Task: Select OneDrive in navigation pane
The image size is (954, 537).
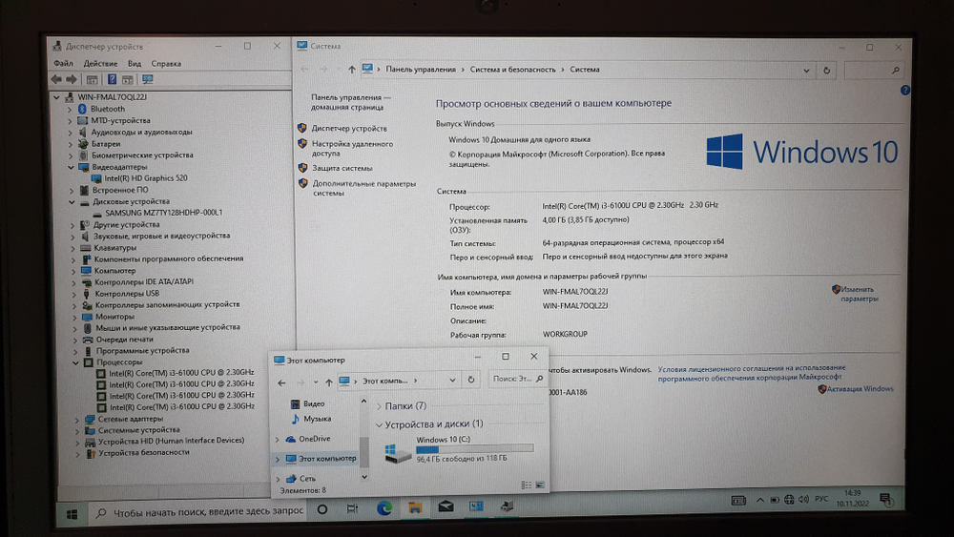Action: (x=315, y=439)
